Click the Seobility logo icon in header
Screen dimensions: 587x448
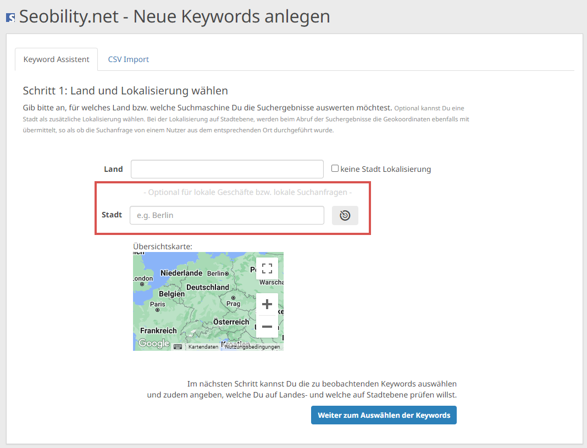pyautogui.click(x=10, y=17)
